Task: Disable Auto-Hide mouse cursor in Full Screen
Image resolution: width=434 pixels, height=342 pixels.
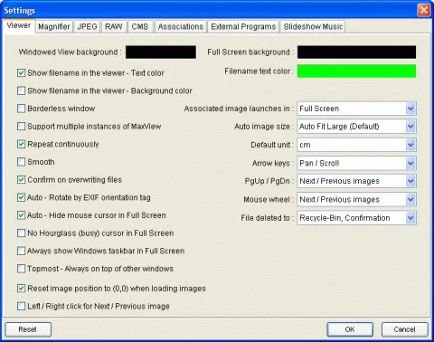Action: pyautogui.click(x=21, y=215)
